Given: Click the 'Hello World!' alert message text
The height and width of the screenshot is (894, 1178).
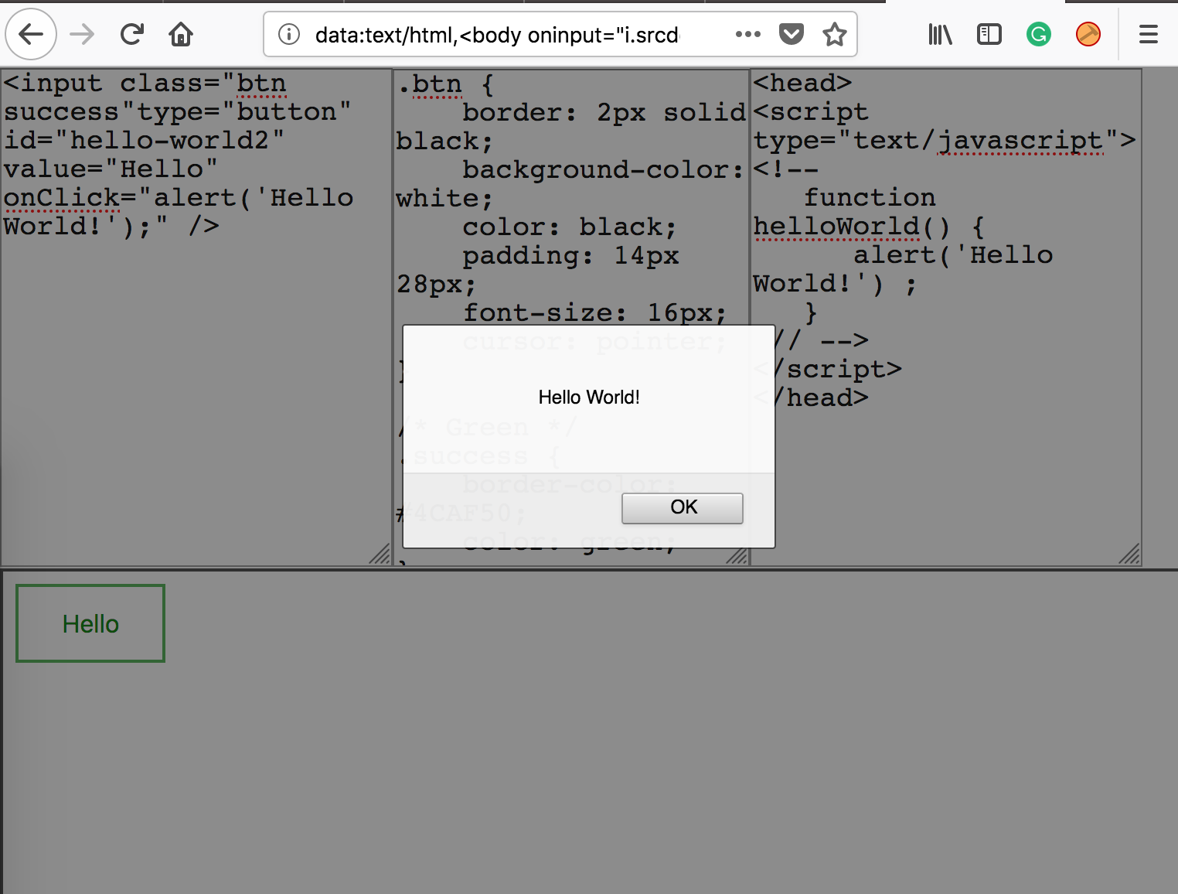Looking at the screenshot, I should (589, 398).
